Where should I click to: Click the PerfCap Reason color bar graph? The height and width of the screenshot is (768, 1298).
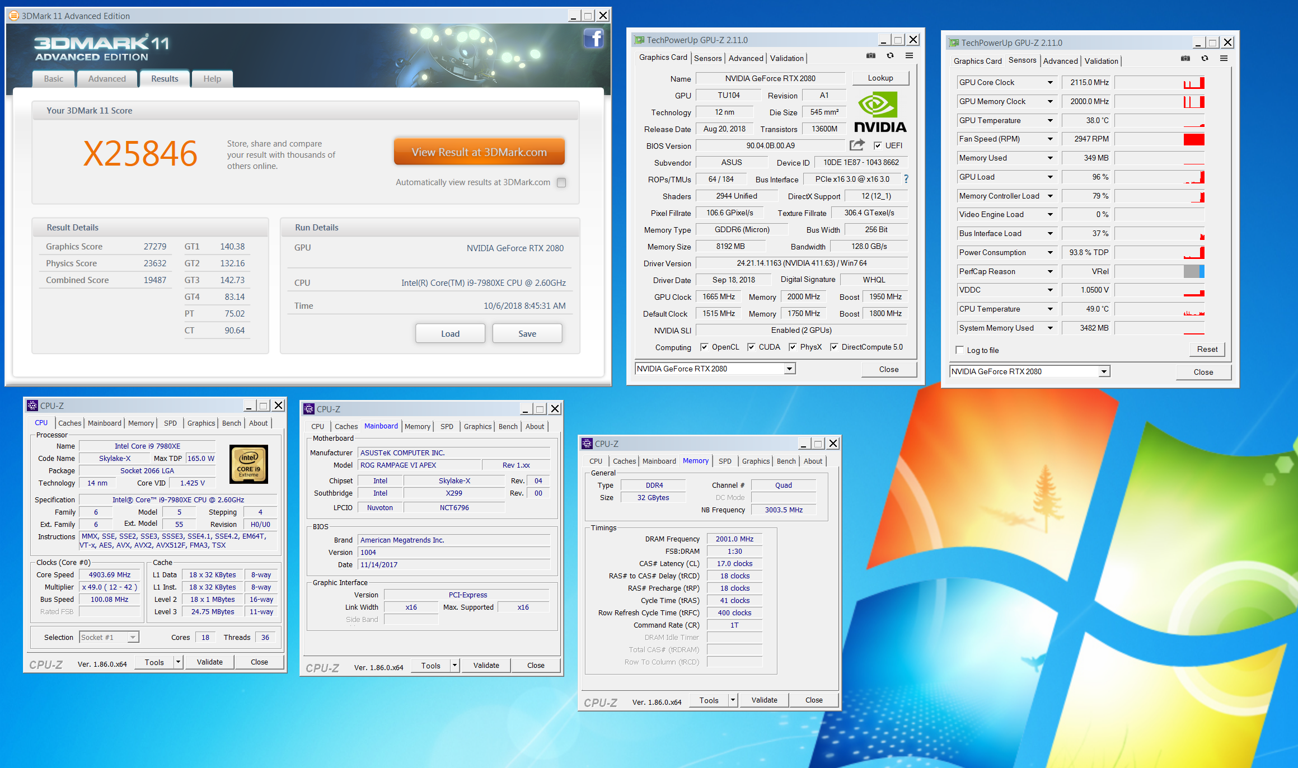pos(1159,271)
